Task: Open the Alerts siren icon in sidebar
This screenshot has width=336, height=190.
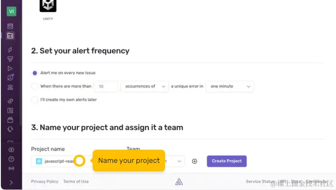Action: tap(10, 87)
